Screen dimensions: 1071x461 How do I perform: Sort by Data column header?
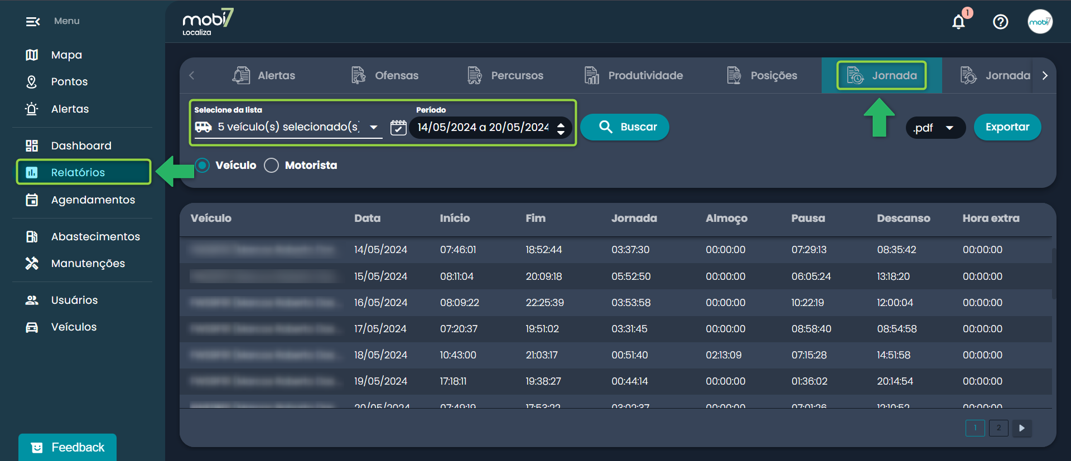tap(368, 219)
